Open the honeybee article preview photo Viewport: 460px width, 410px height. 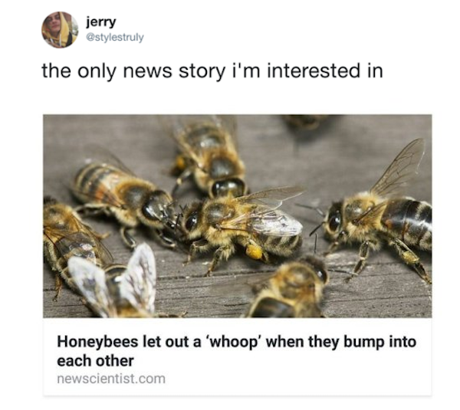238,216
